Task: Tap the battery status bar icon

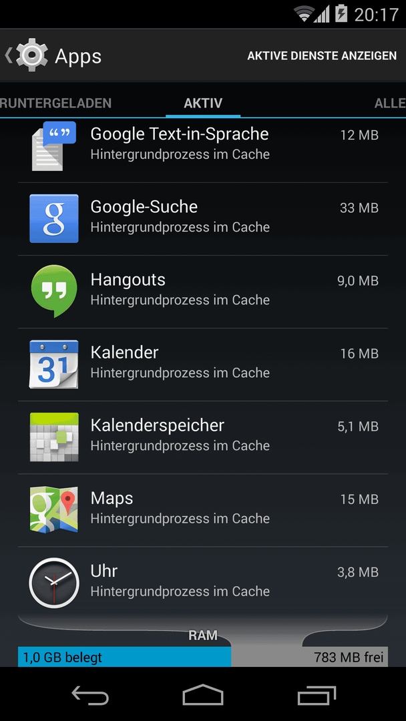Action: pos(341,14)
